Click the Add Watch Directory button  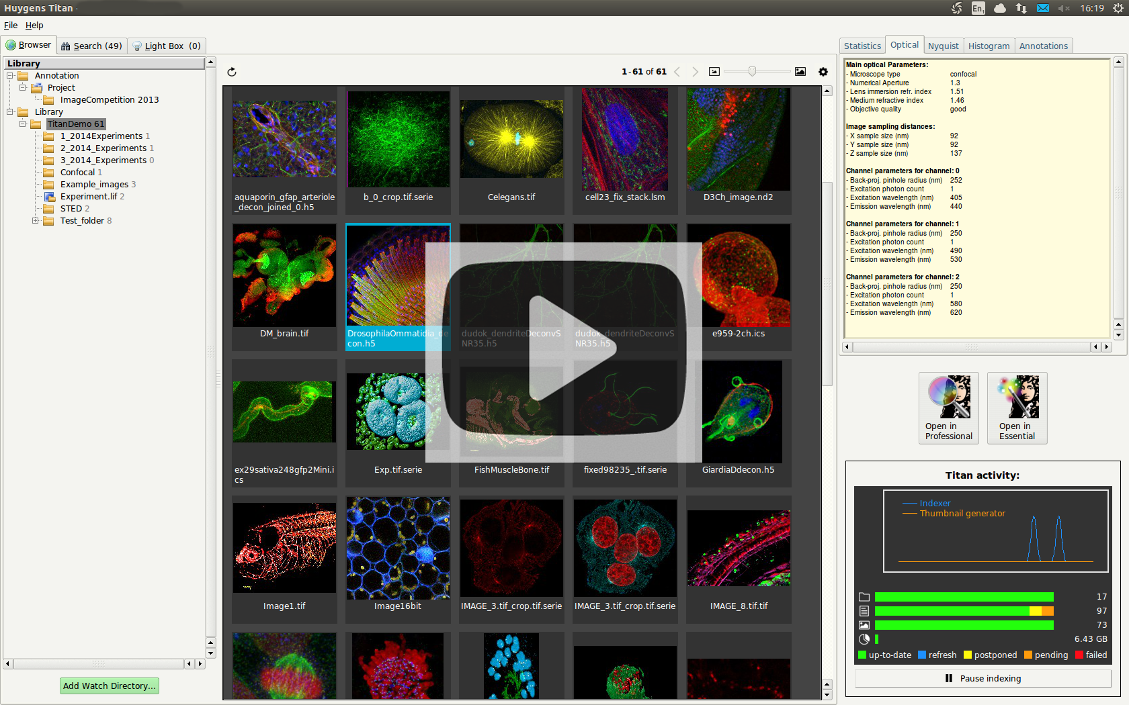[x=110, y=686]
